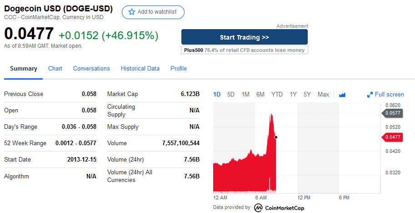
Task: Select the 1D chart range
Action: coord(217,94)
